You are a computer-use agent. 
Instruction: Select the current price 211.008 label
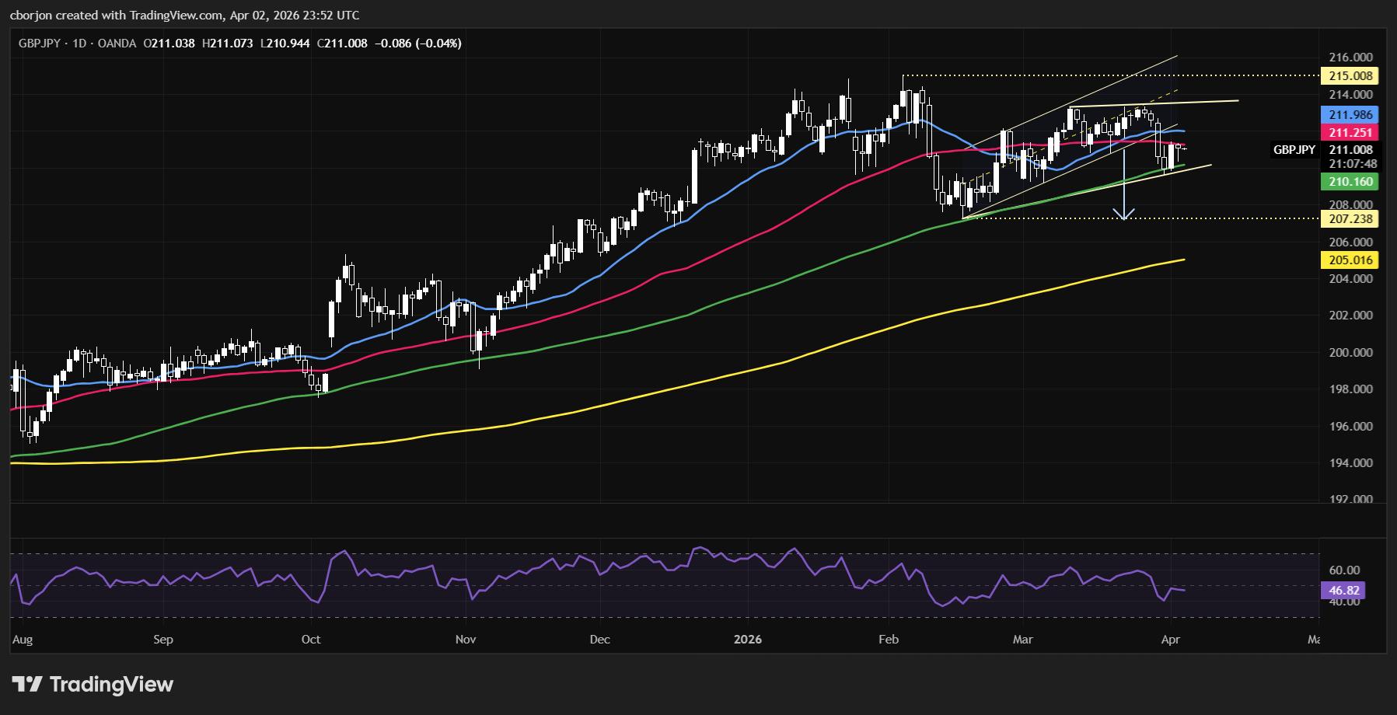(x=1350, y=150)
